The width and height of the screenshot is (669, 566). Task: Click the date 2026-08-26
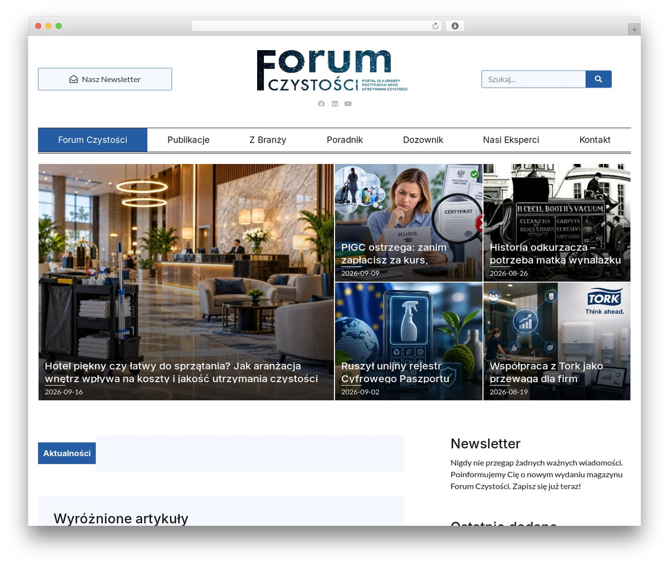coord(509,273)
